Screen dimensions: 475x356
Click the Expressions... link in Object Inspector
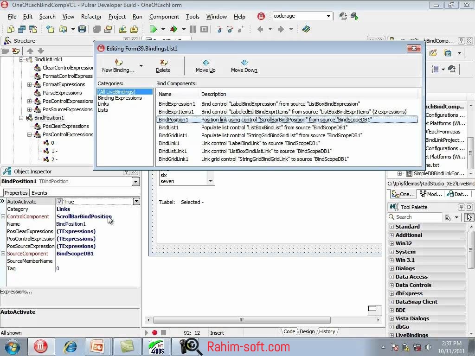click(x=16, y=292)
